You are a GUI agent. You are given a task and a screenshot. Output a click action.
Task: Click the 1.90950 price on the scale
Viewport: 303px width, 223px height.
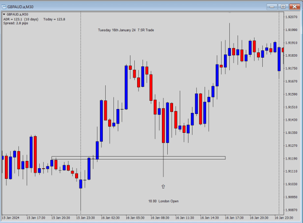(x=291, y=197)
